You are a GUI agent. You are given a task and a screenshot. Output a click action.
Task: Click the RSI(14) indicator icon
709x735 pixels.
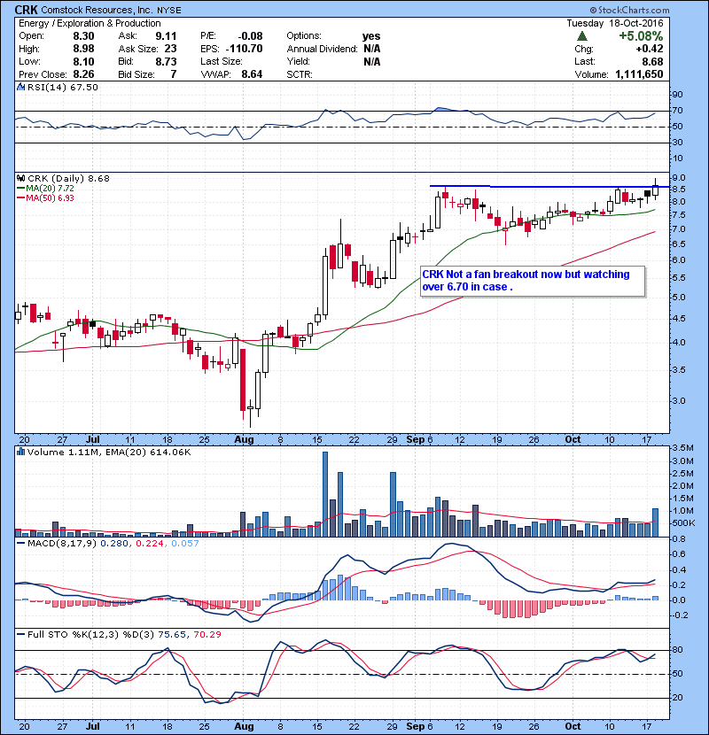pos(20,87)
